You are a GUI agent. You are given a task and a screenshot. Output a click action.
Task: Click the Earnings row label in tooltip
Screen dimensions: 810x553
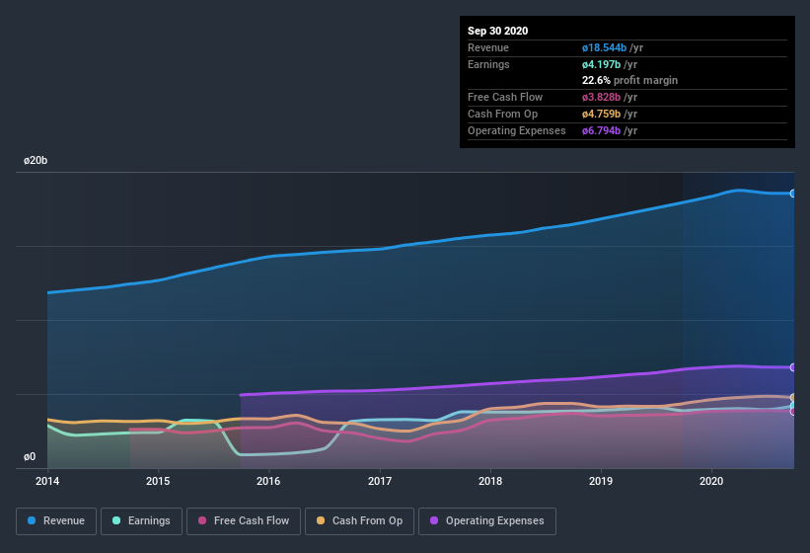(488, 64)
